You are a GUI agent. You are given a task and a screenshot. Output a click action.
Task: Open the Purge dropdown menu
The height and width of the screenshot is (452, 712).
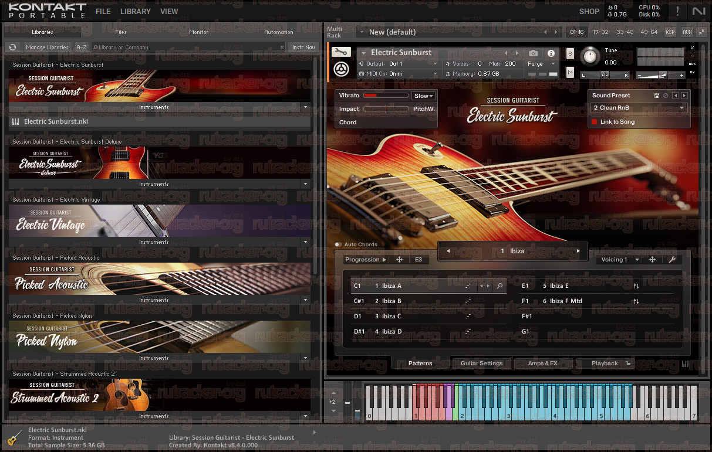pos(542,63)
